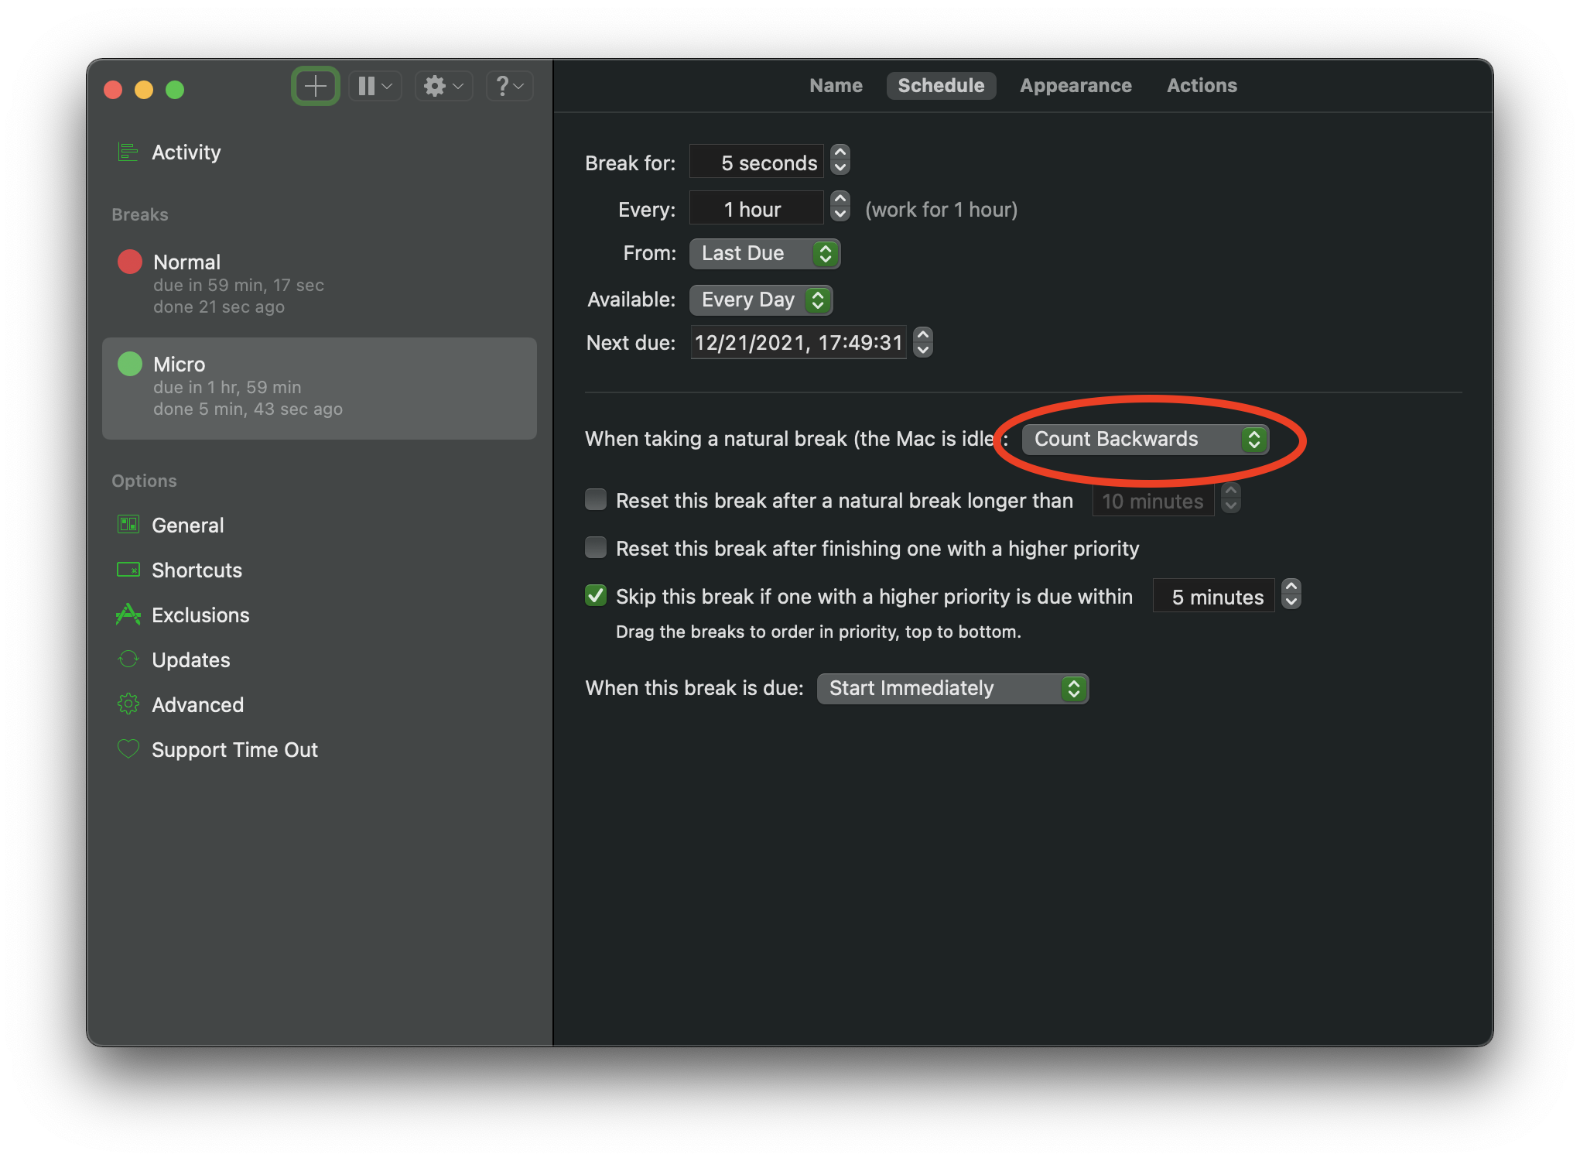Select the Normal break in sidebar
This screenshot has height=1161, width=1580.
[x=319, y=283]
